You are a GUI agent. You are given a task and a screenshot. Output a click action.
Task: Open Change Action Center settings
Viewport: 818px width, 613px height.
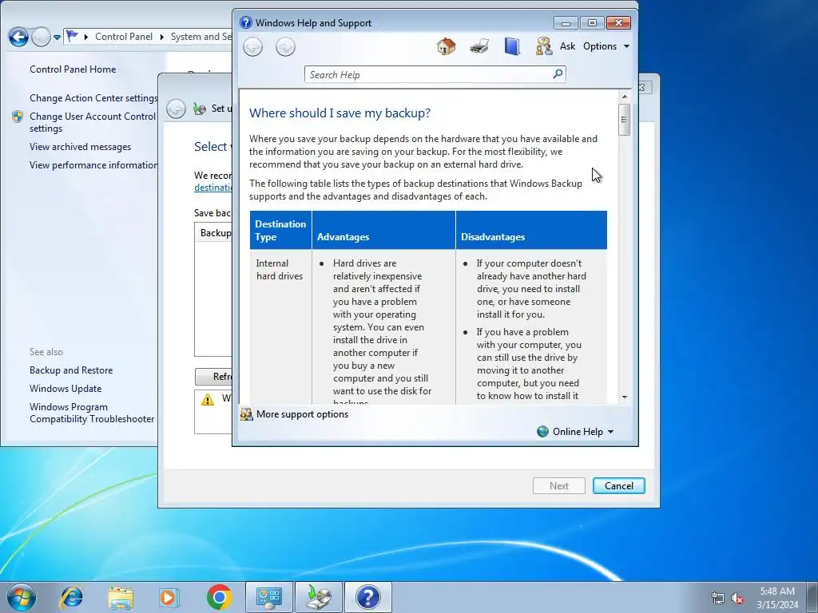[x=93, y=98]
